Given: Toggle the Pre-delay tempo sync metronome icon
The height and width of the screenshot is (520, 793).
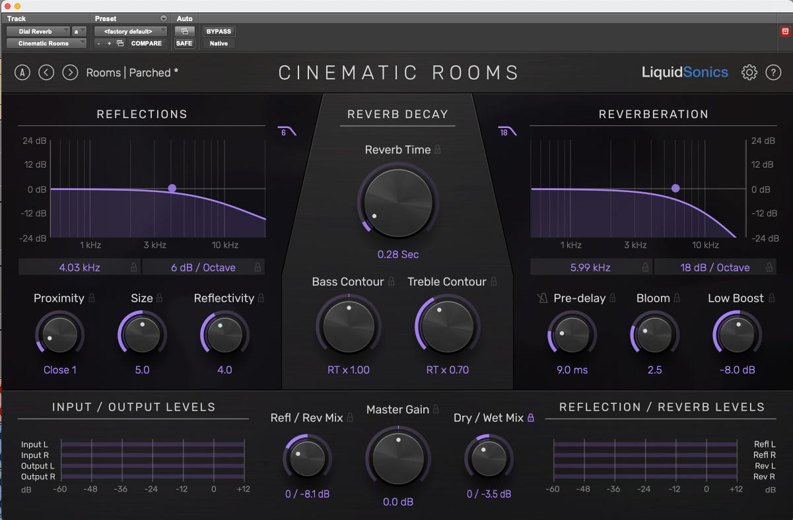Looking at the screenshot, I should pos(542,298).
